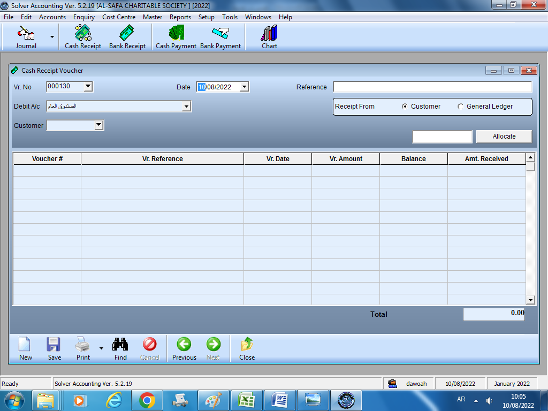
Task: Open the Cost Centre menu
Action: coord(119,17)
